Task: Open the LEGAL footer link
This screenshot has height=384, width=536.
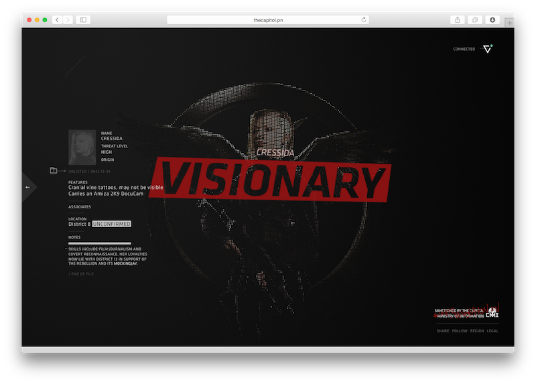Action: [492, 330]
